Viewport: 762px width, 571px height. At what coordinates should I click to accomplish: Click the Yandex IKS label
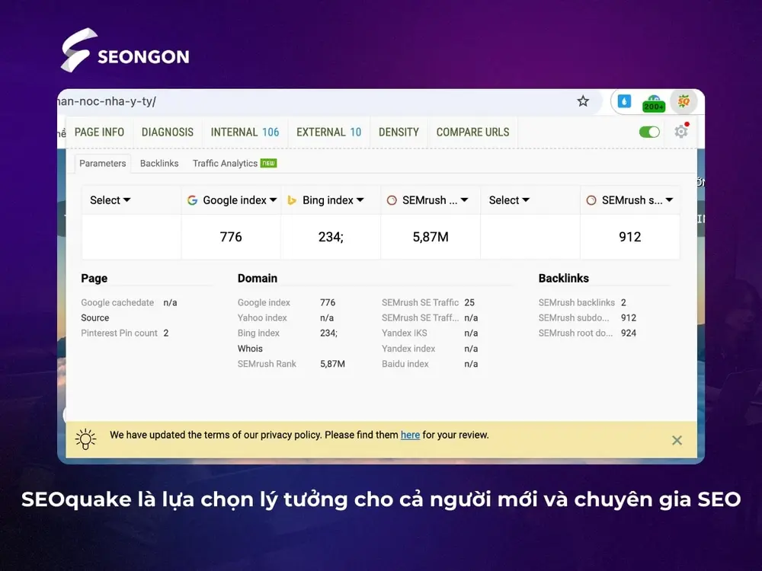click(405, 333)
